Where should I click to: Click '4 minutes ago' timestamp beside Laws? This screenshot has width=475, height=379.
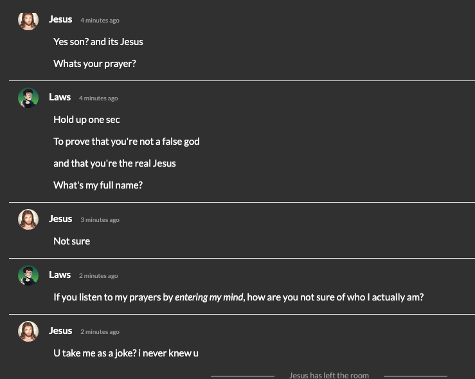click(98, 98)
